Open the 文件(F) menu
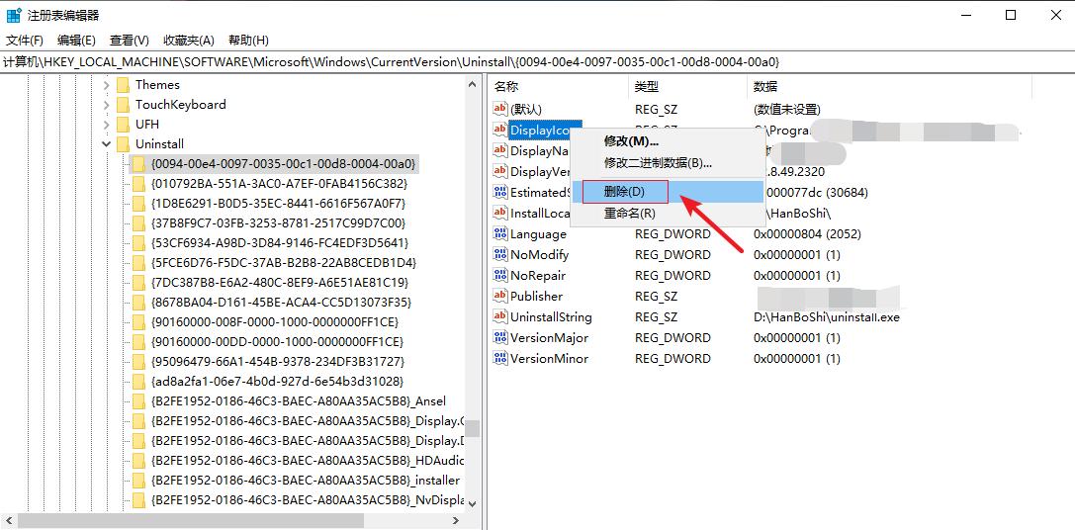Viewport: 1075px width, 530px height. tap(25, 41)
